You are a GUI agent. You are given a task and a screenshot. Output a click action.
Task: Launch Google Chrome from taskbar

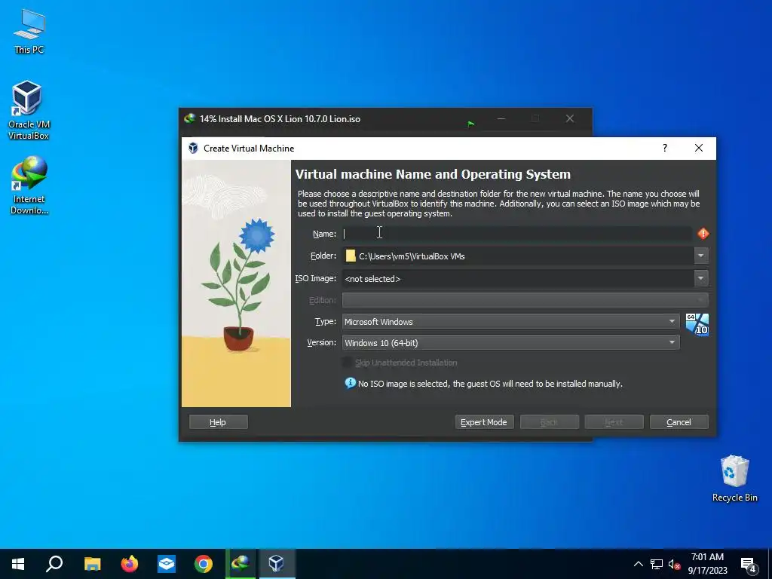pos(204,564)
